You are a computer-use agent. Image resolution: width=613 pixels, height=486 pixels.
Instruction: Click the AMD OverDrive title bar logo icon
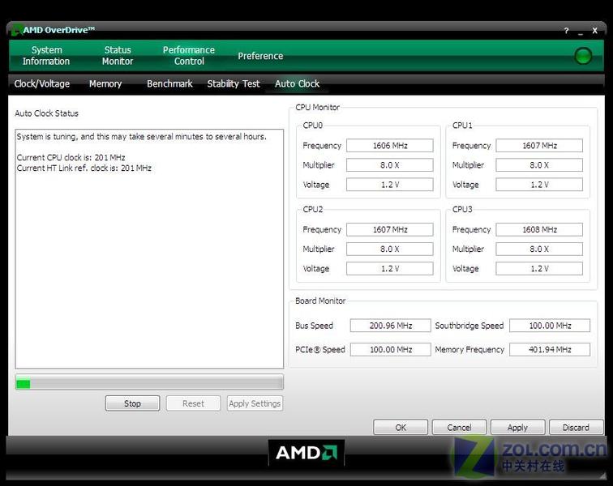[17, 30]
